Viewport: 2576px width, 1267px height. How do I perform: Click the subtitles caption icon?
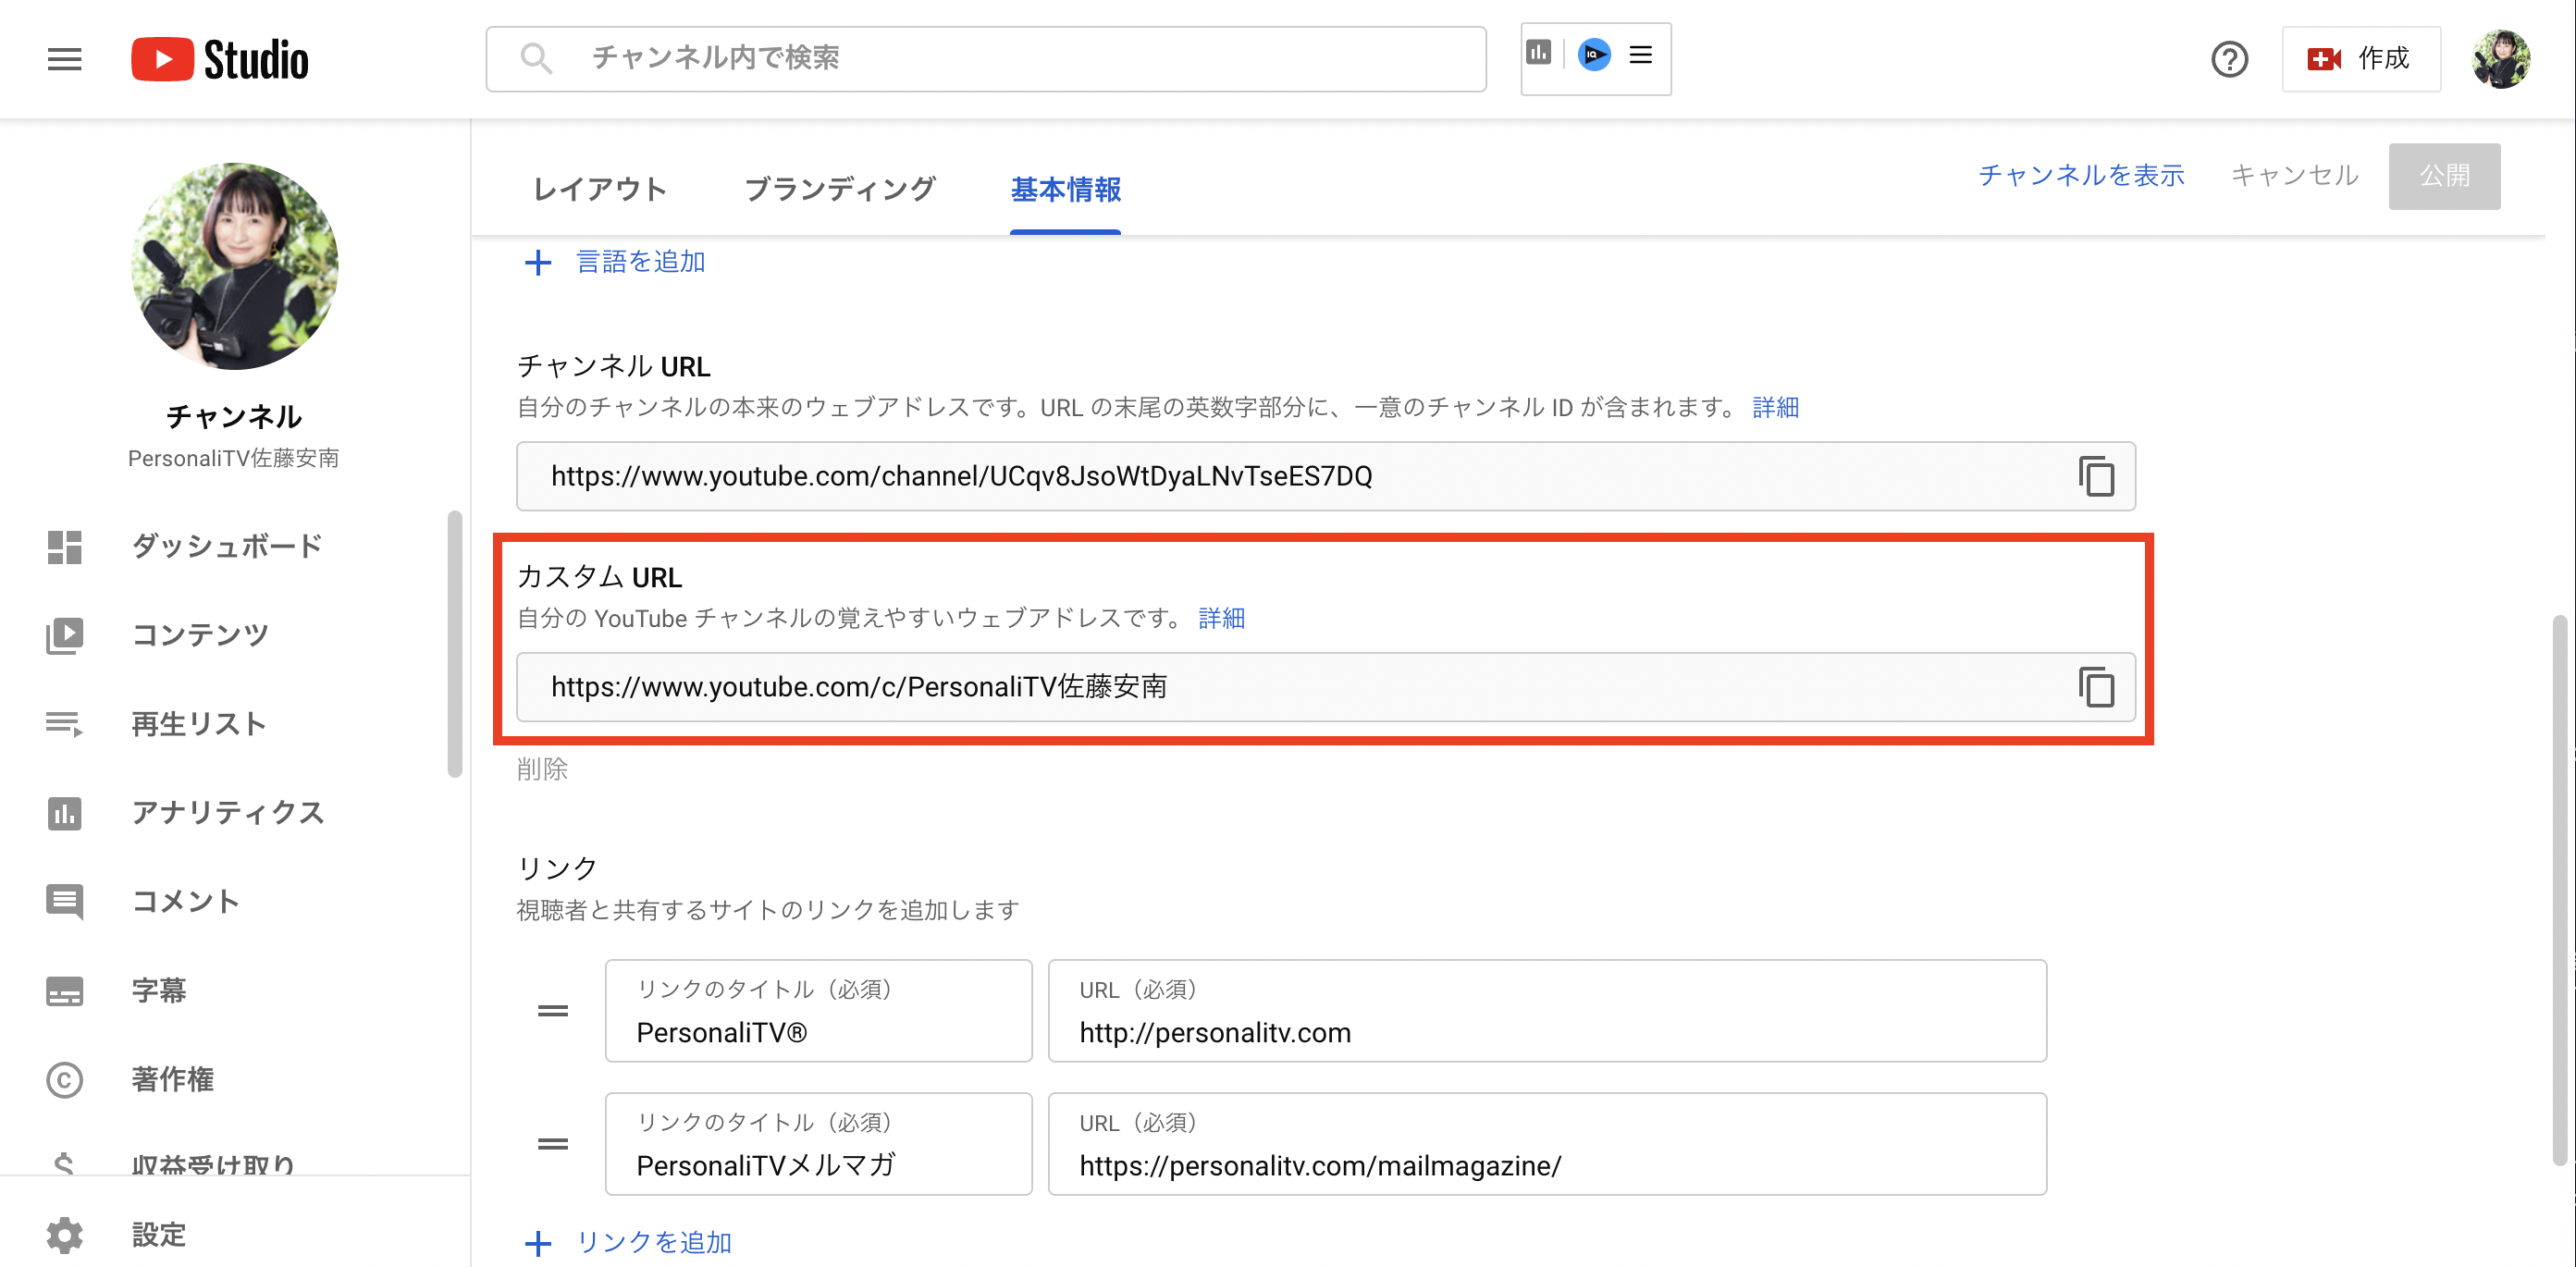[x=65, y=991]
